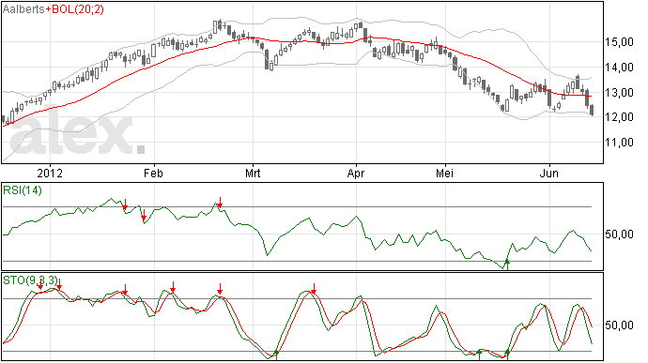The height and width of the screenshot is (363, 648).
Task: Click the rightmost green arrow in STO panel
Action: point(507,354)
